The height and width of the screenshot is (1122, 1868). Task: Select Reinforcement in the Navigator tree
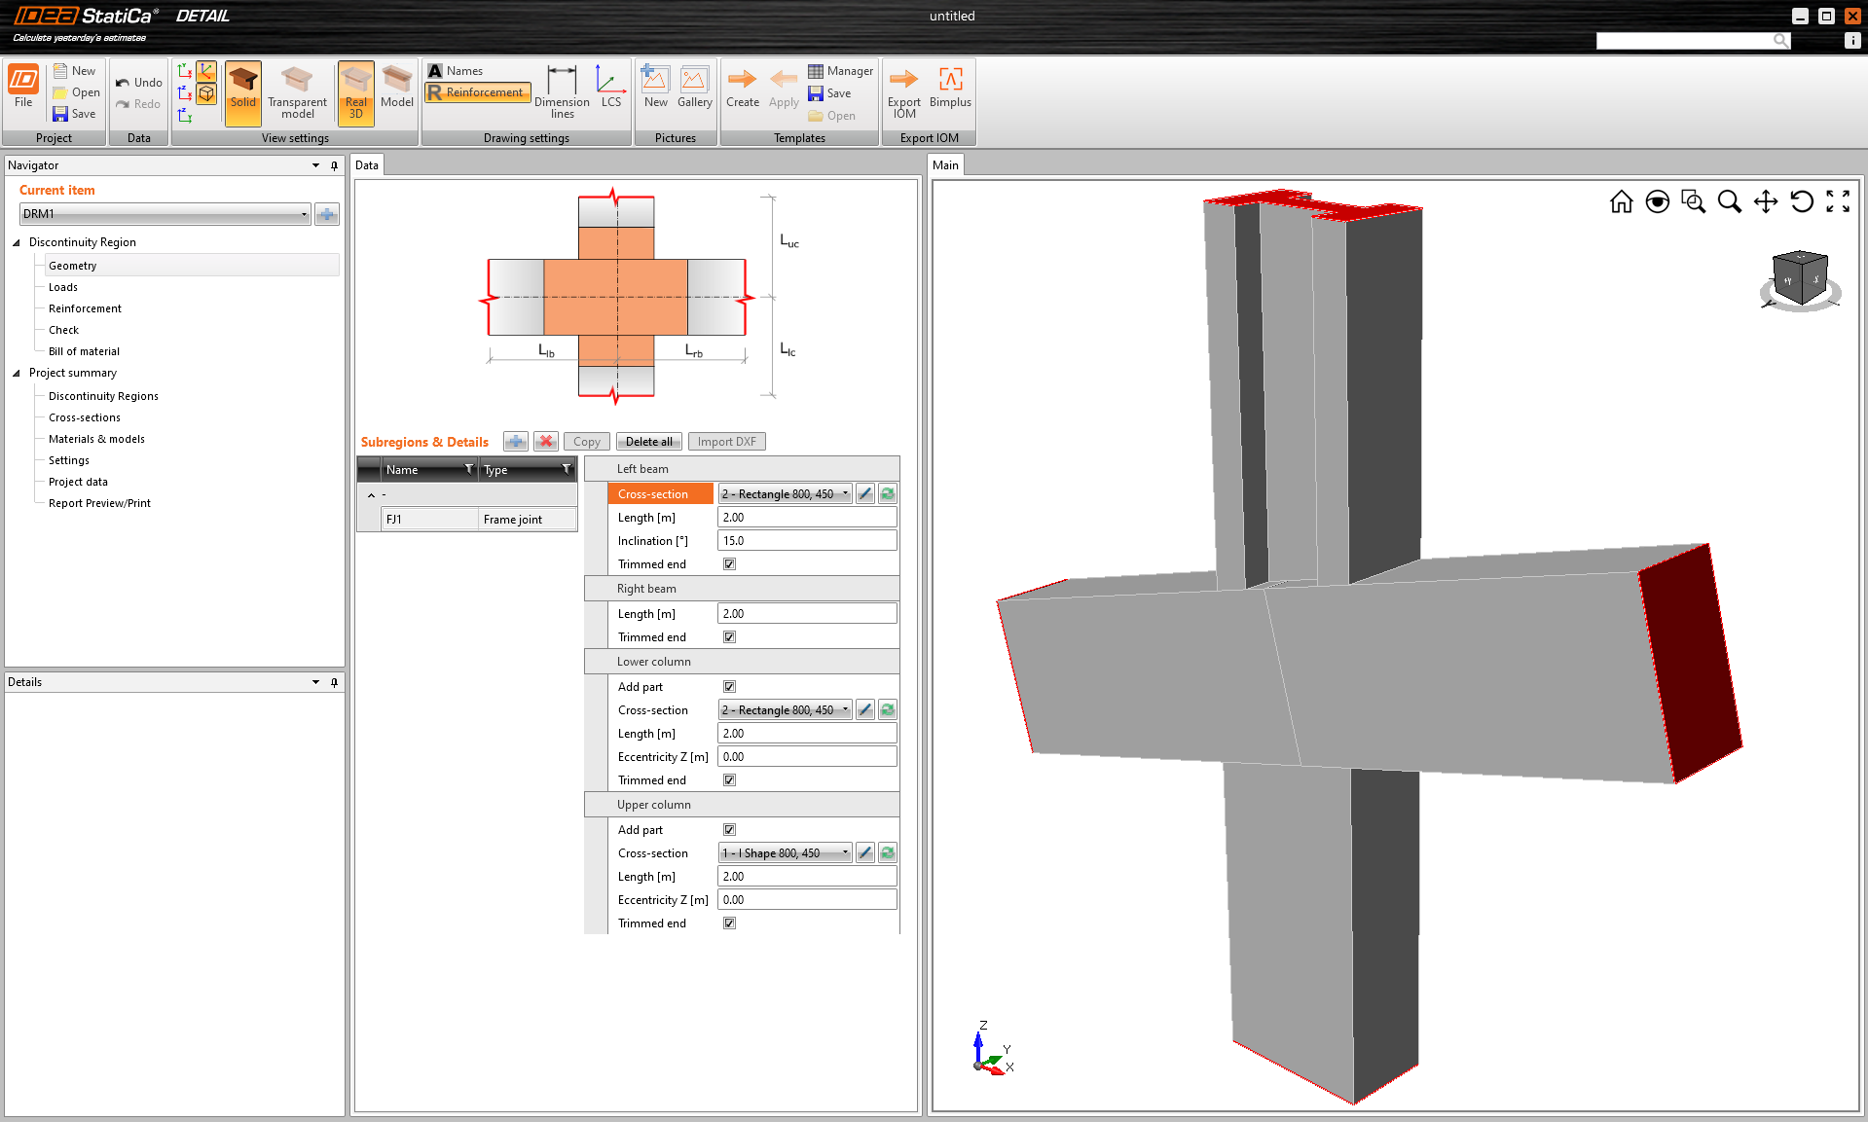[85, 308]
